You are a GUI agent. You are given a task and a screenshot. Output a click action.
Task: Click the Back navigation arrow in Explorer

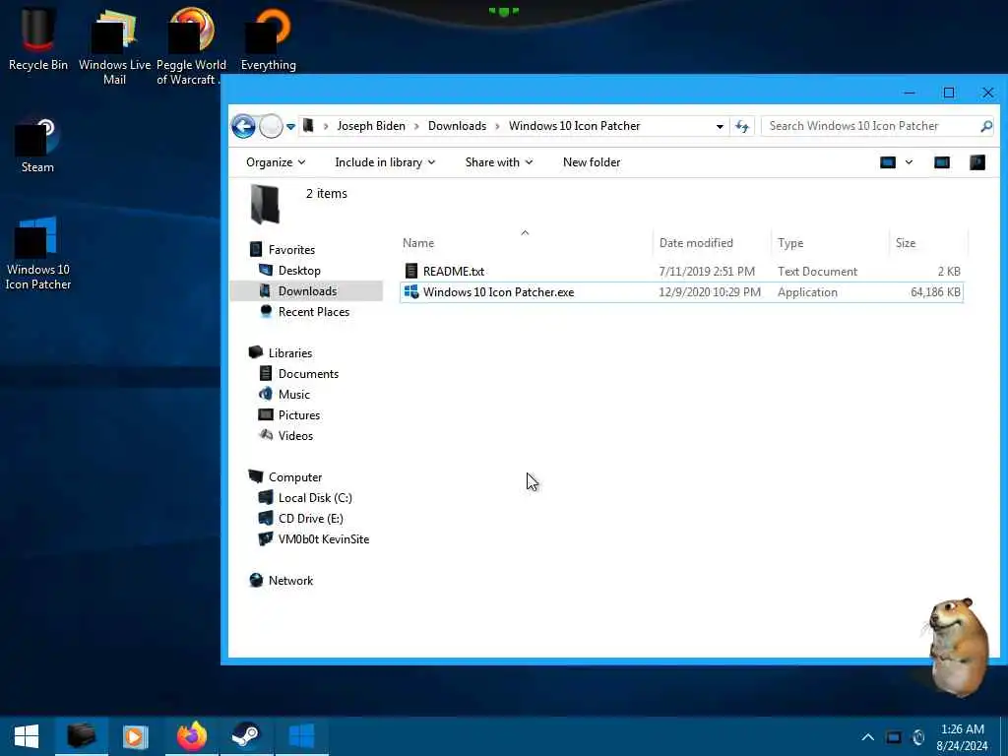244,126
